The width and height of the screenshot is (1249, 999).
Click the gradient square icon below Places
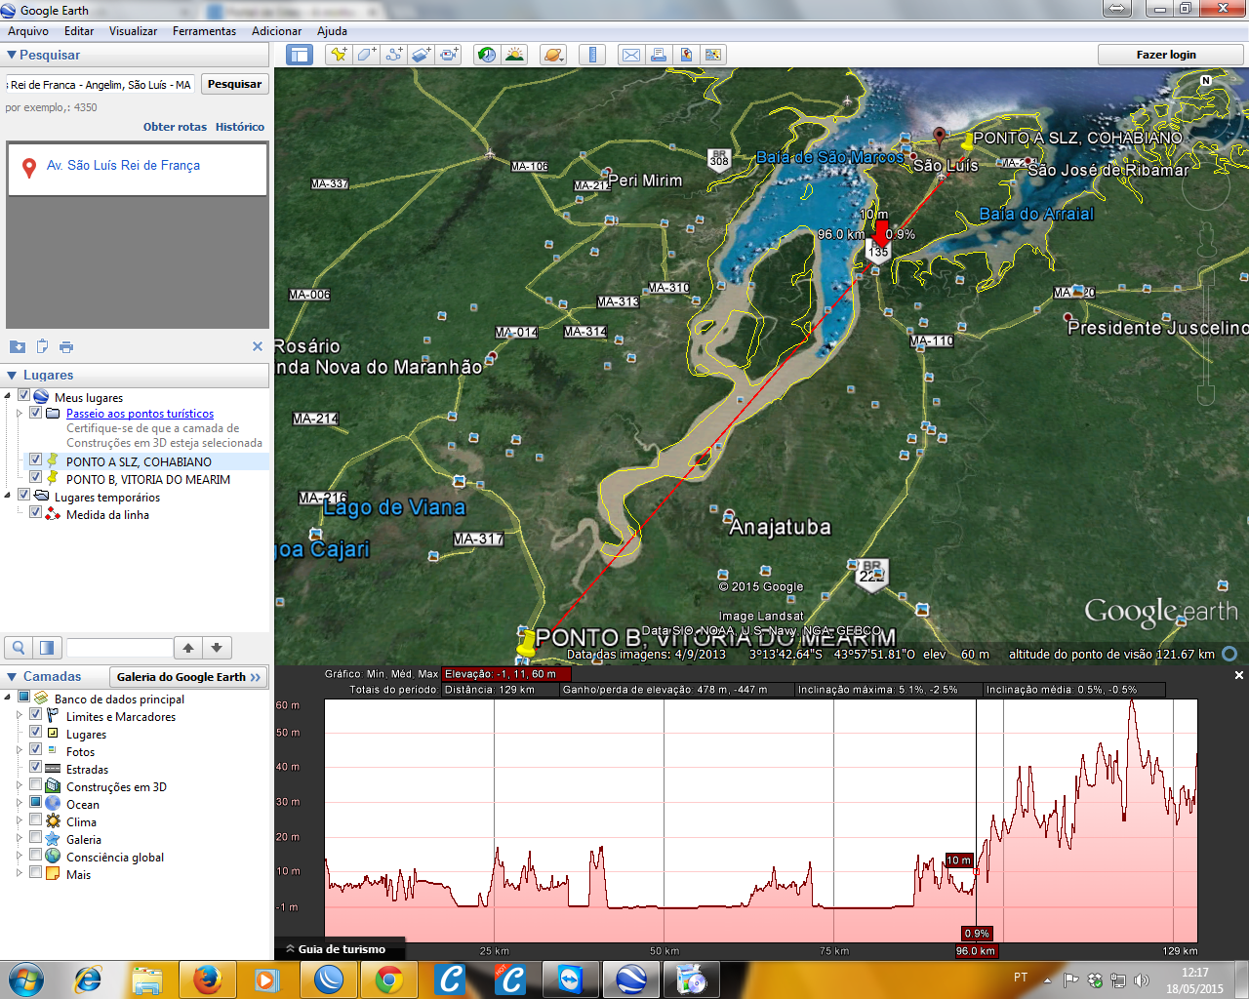47,647
